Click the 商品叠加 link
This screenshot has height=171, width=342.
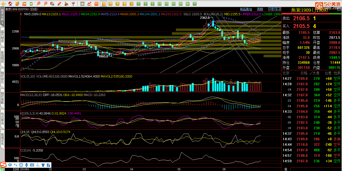(246, 9)
